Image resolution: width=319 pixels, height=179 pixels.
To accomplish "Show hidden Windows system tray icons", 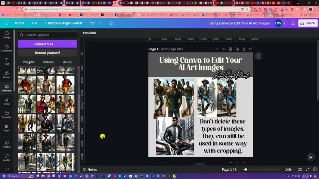I will tap(285, 176).
